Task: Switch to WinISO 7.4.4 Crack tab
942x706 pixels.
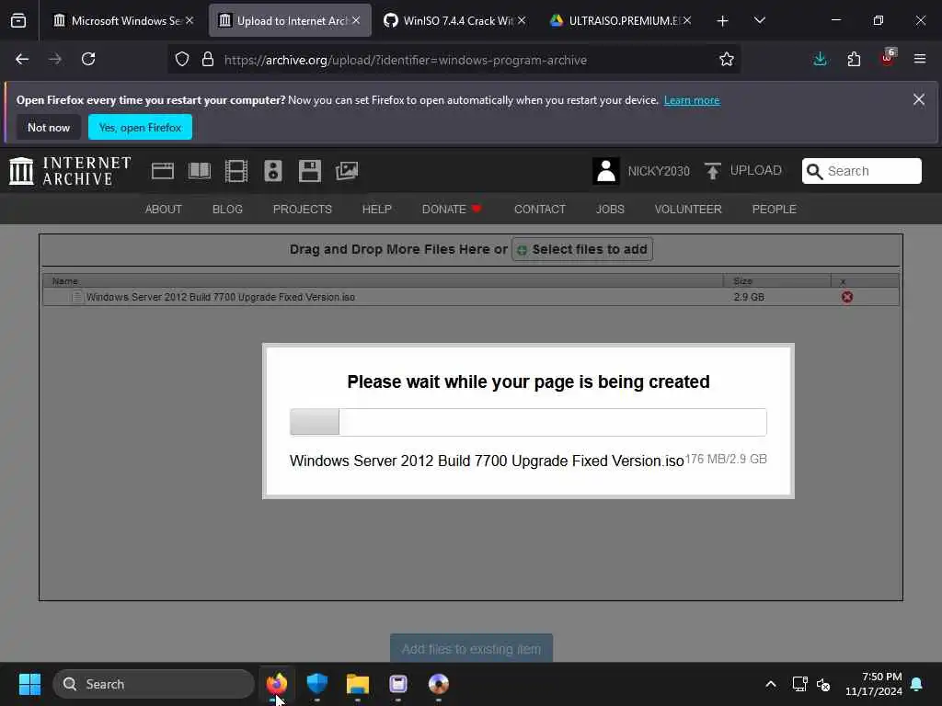Action: 454,20
